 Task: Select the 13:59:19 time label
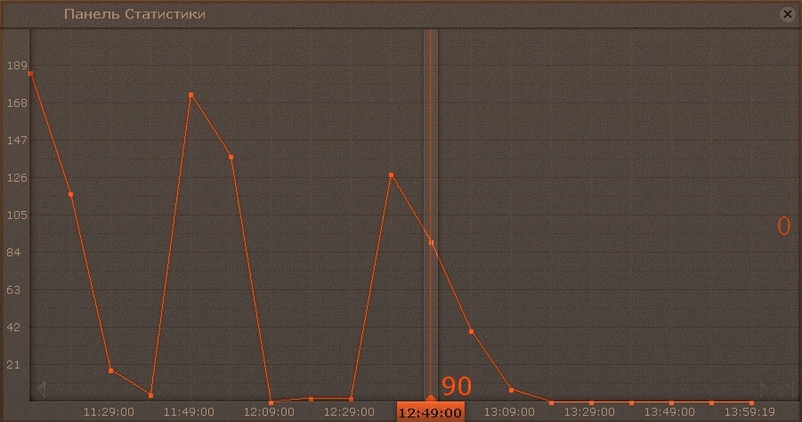pos(749,412)
